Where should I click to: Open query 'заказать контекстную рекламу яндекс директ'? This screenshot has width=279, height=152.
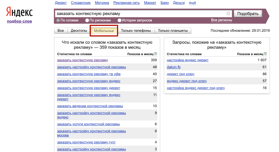click(x=89, y=97)
